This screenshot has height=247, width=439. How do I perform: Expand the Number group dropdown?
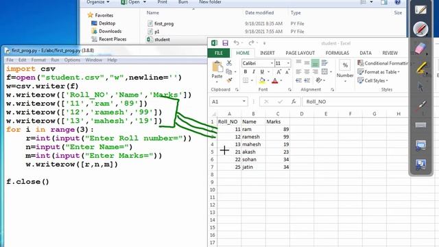(x=345, y=81)
